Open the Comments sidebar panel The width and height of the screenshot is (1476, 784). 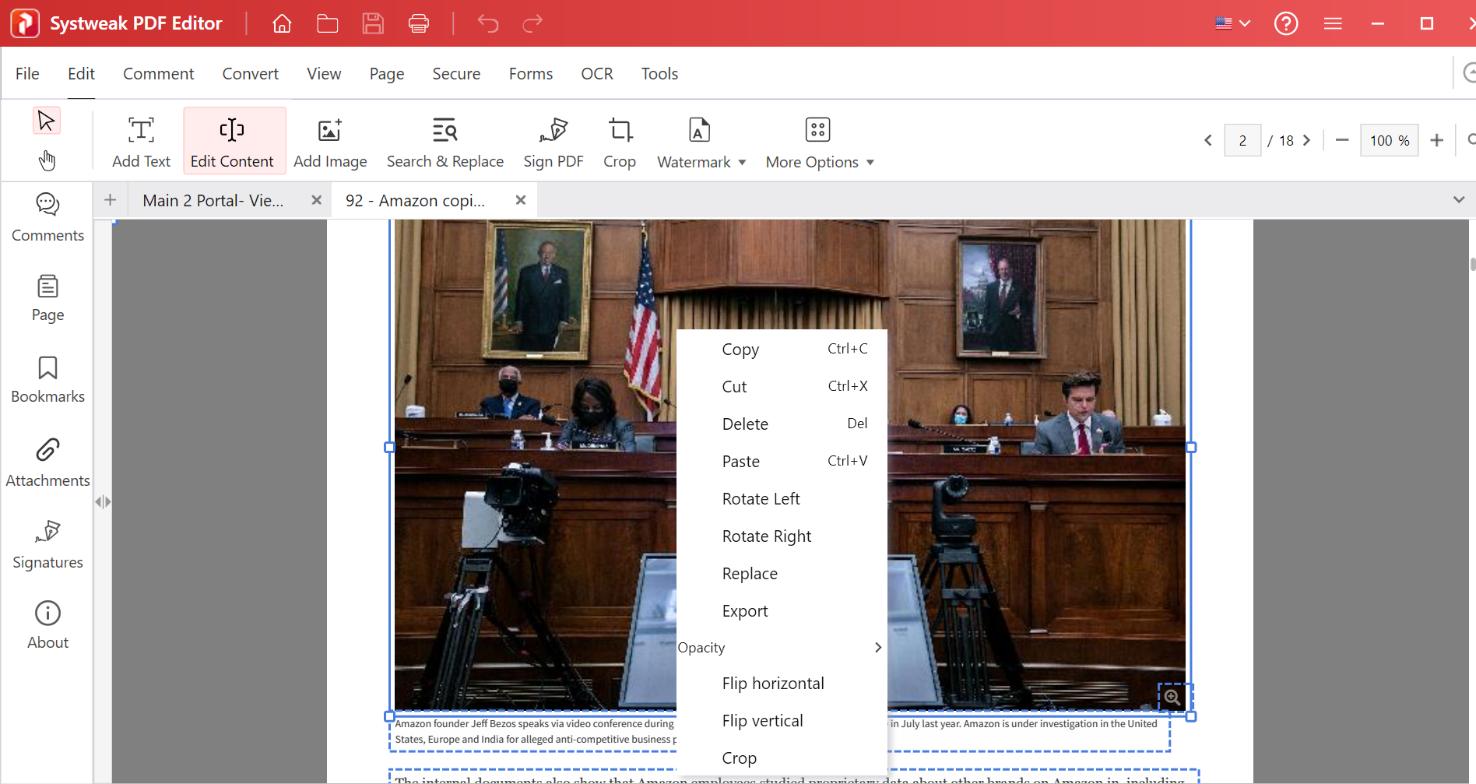(x=47, y=218)
